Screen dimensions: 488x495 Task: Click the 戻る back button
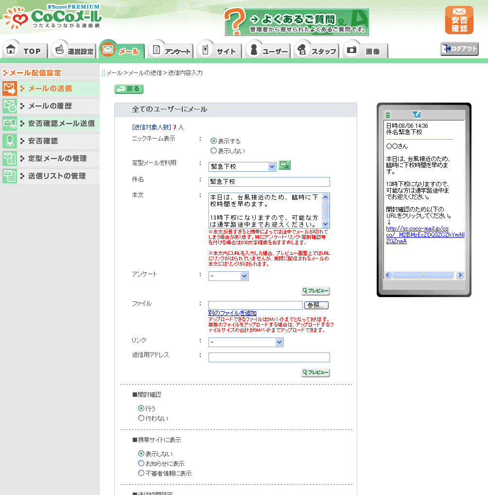click(x=129, y=89)
